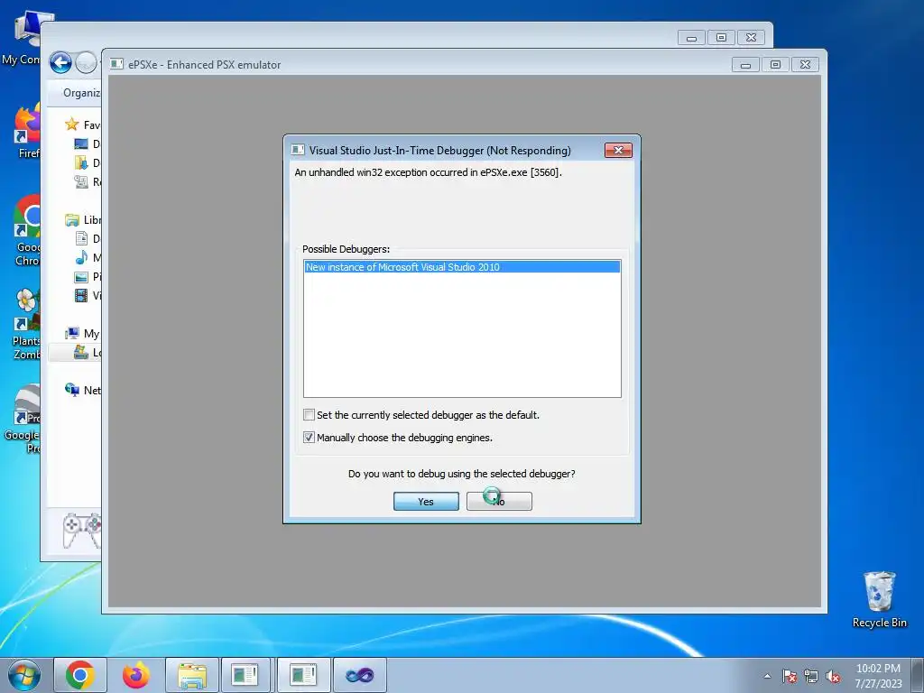This screenshot has height=693, width=924.
Task: Select the Videos library icon in sidebar
Action: click(81, 295)
